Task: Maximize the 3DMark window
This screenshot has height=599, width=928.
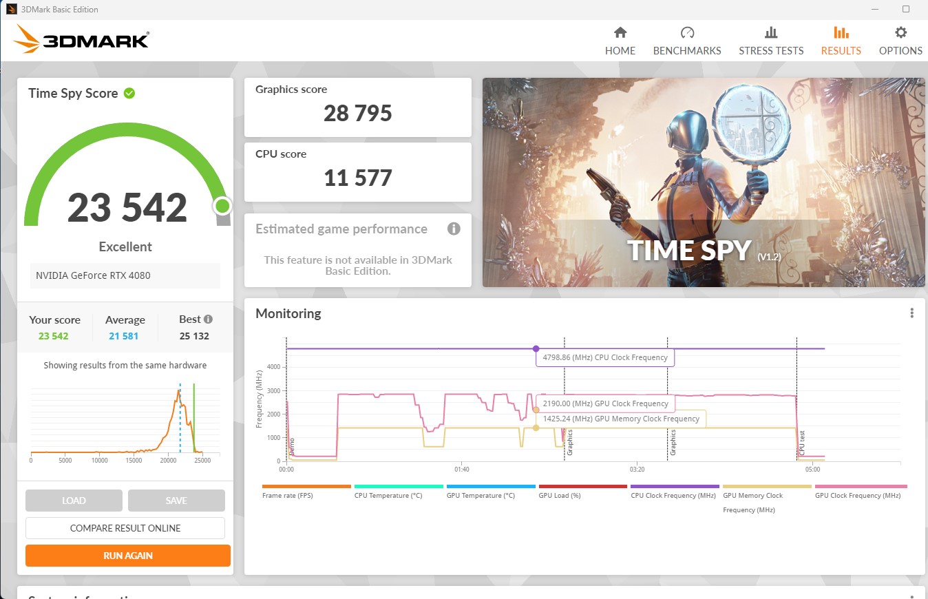Action: click(906, 10)
